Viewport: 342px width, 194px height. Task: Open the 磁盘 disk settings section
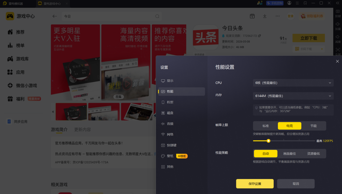182,113
